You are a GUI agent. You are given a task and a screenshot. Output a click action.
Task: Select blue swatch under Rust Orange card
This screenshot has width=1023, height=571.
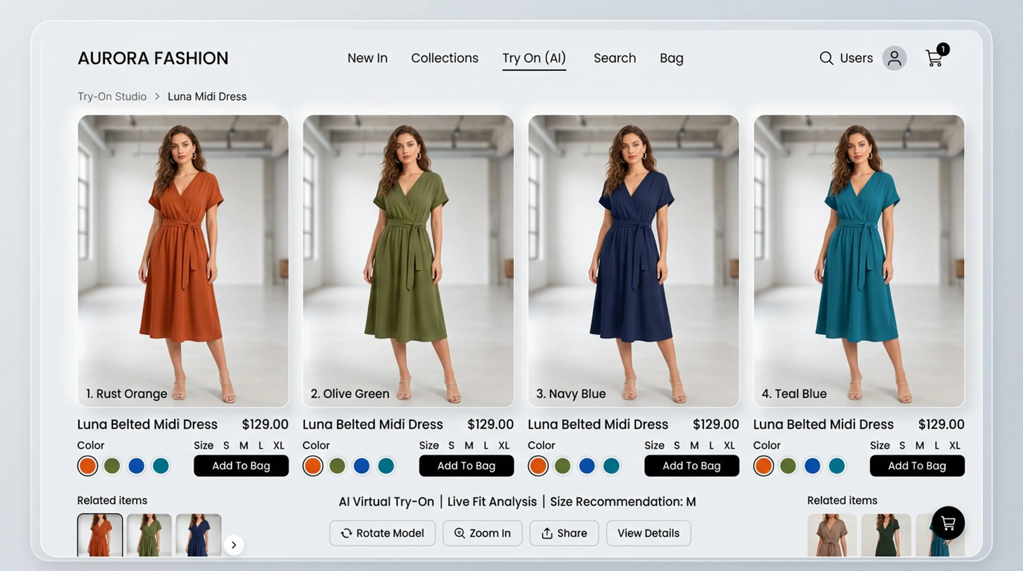pos(136,466)
